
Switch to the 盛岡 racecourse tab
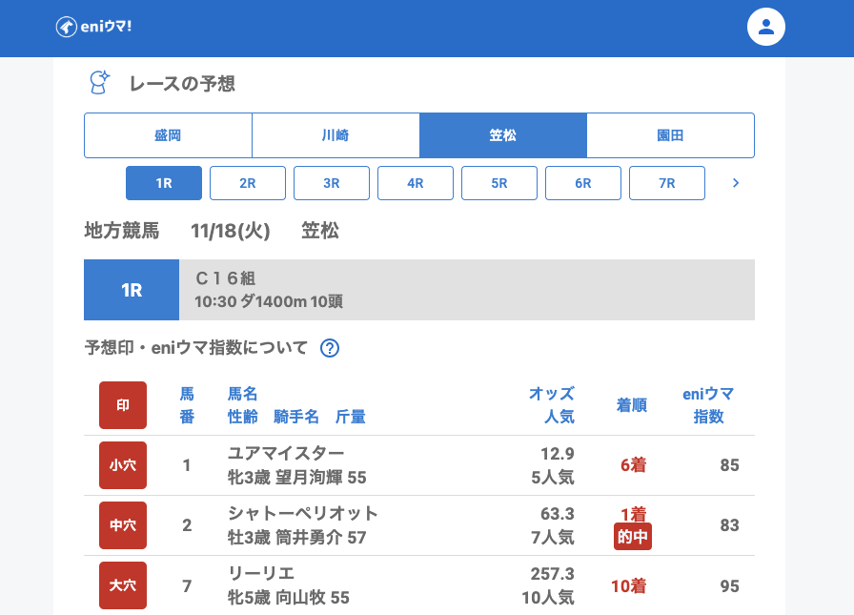168,135
